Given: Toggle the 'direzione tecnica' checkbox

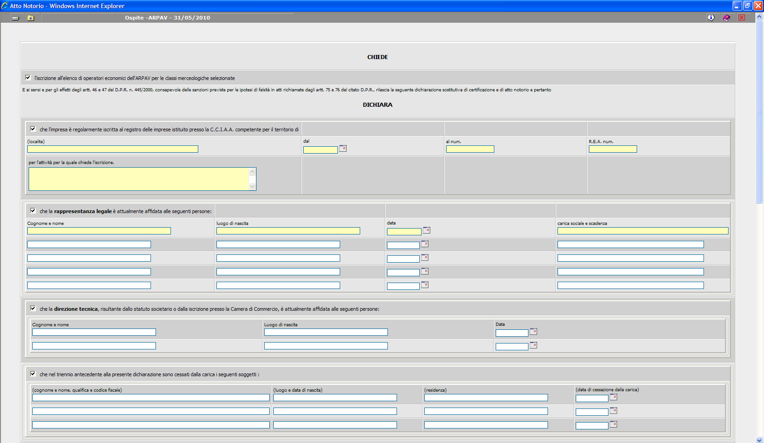Looking at the screenshot, I should [33, 309].
